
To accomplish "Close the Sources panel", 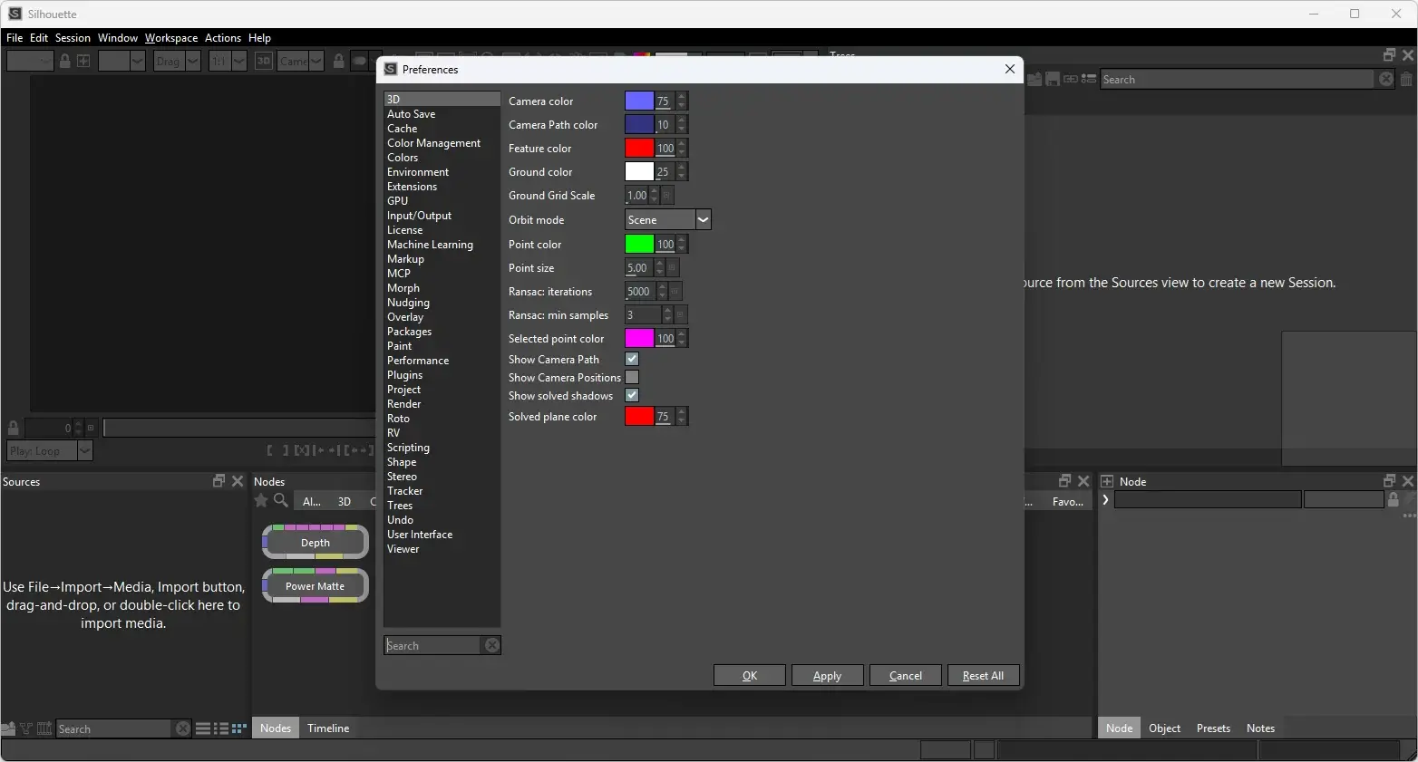I will click(238, 481).
